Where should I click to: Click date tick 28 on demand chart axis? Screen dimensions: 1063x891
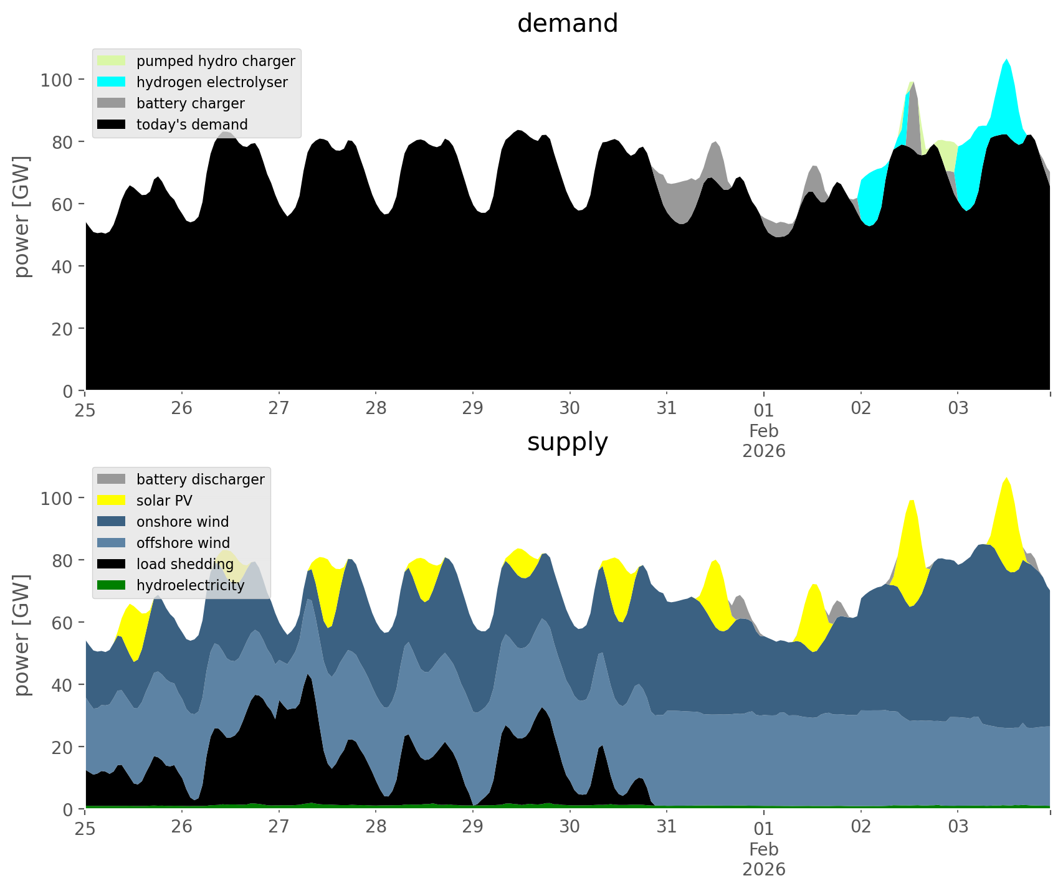coord(376,408)
